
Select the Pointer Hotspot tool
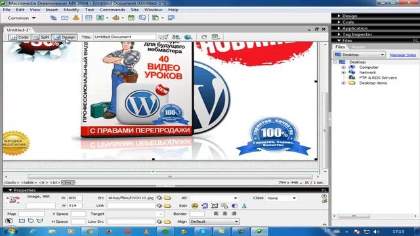[9, 221]
